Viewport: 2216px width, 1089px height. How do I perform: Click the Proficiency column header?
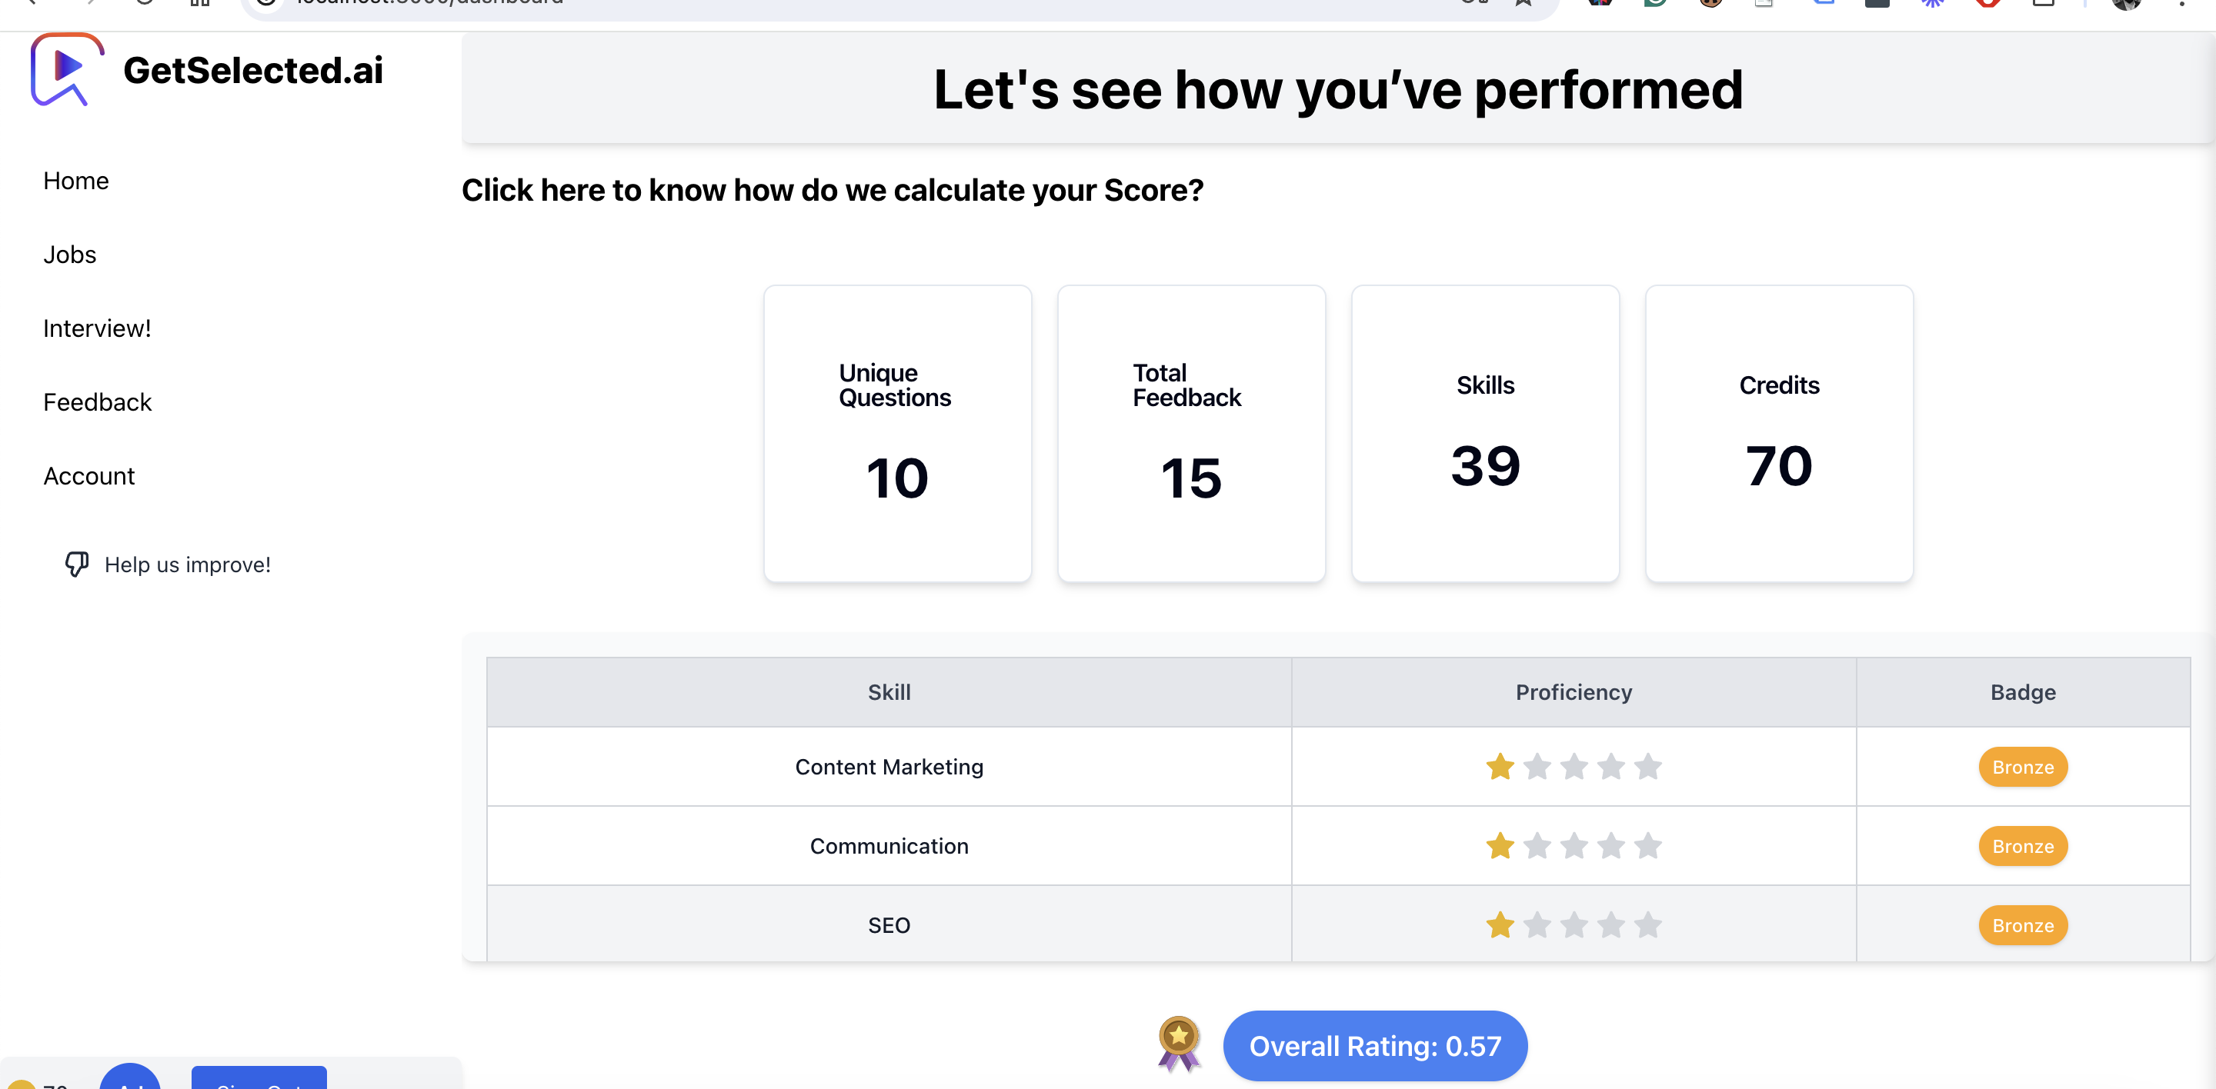[x=1573, y=692]
